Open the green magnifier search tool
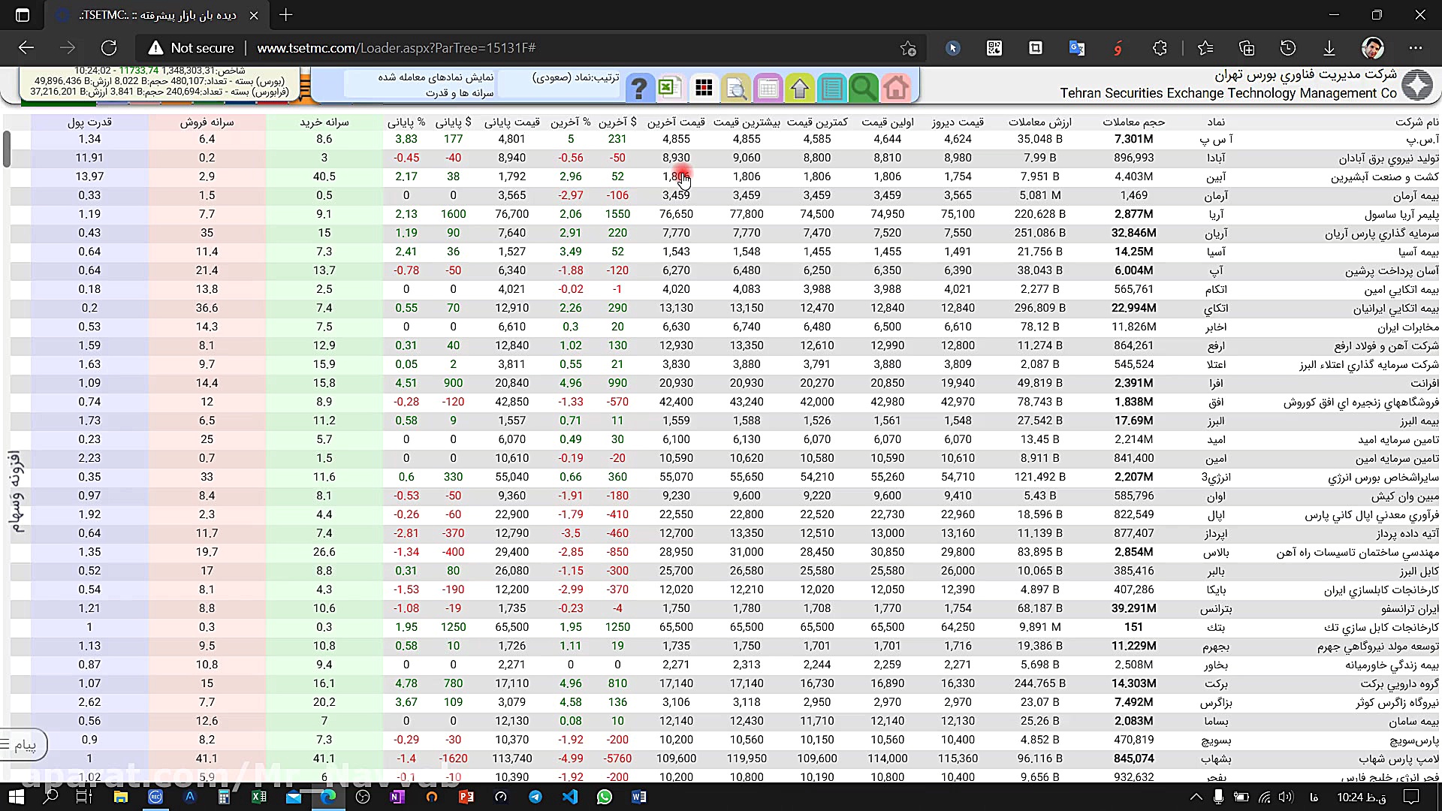This screenshot has width=1442, height=811. pyautogui.click(x=863, y=89)
